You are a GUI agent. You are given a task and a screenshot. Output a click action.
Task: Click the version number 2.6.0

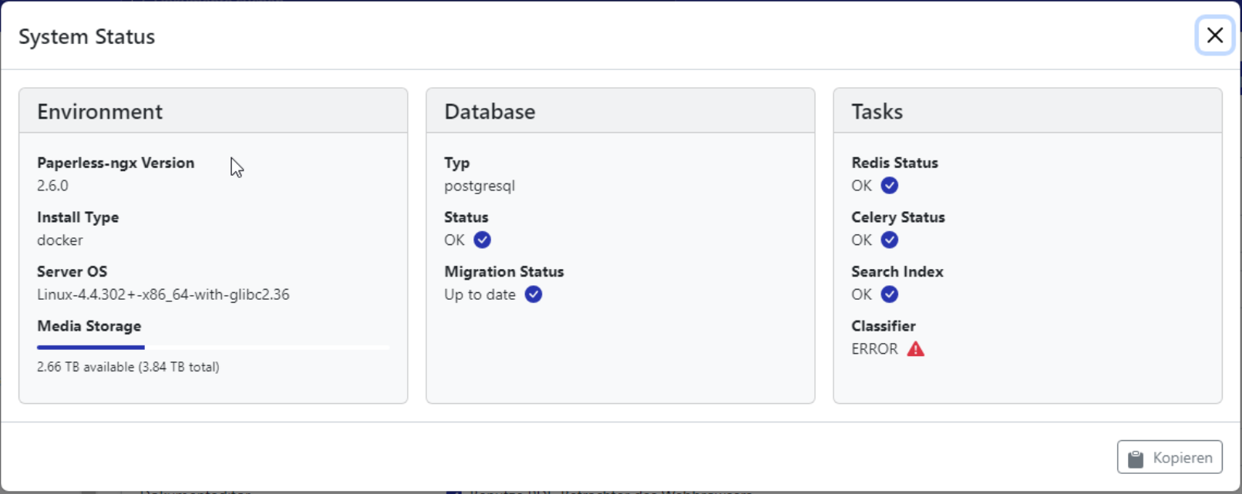pos(52,186)
